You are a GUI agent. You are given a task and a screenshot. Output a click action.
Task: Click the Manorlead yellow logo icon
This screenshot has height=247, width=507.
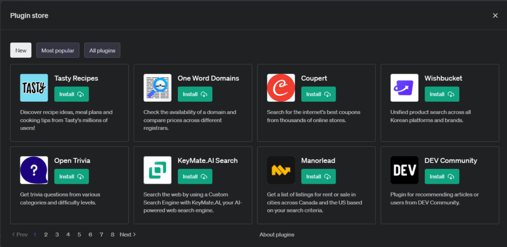click(x=281, y=170)
